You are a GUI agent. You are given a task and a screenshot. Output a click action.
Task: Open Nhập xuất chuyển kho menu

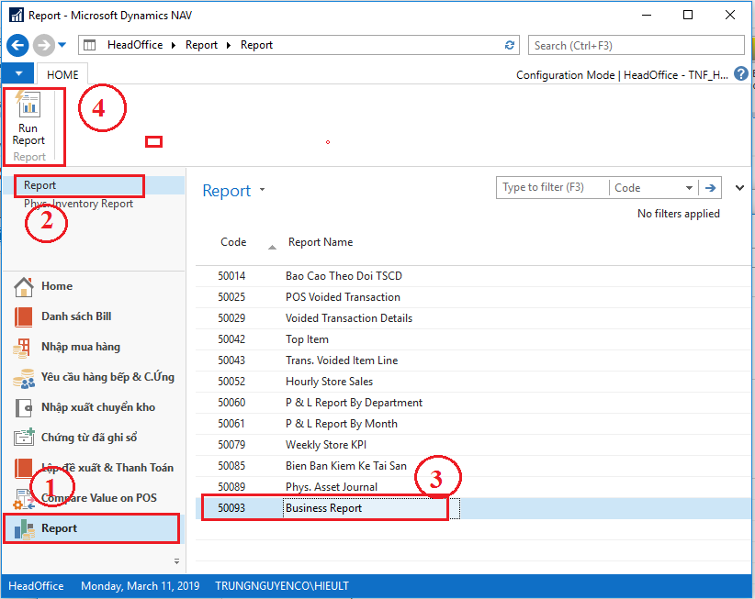pos(98,407)
